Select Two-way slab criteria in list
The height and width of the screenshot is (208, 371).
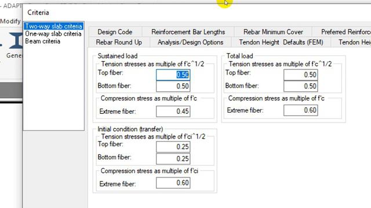point(53,26)
